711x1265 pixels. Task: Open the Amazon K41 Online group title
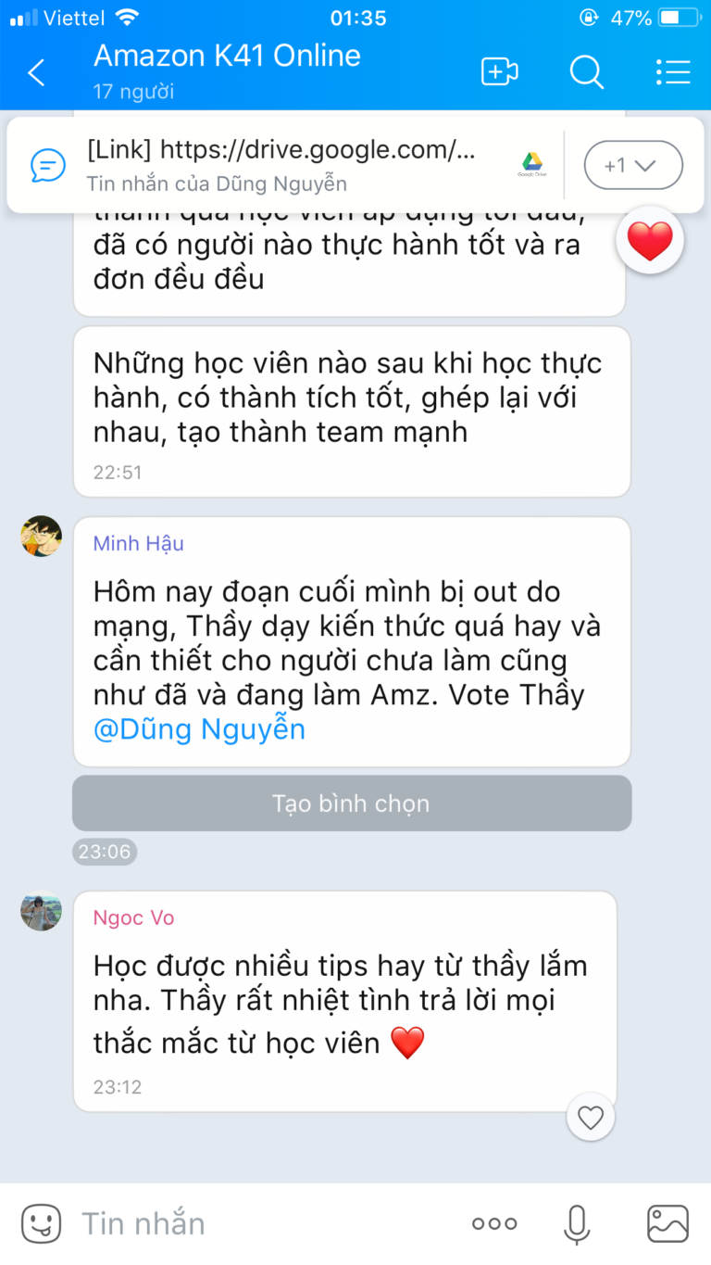227,56
